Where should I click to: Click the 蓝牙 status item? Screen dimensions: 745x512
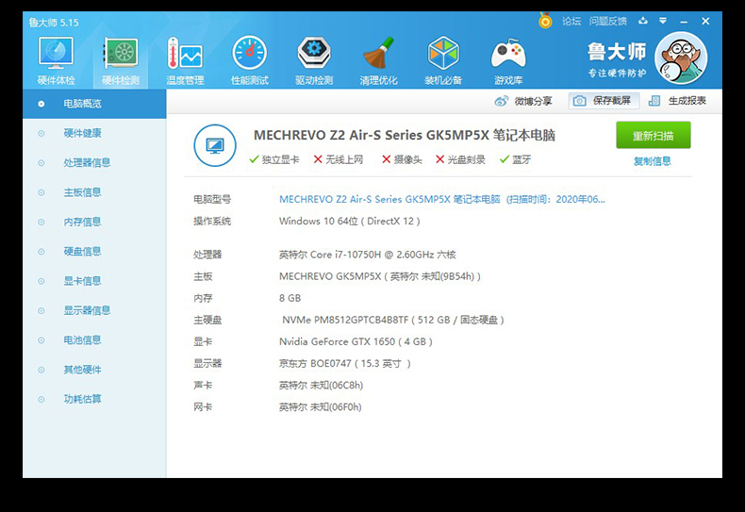[515, 159]
